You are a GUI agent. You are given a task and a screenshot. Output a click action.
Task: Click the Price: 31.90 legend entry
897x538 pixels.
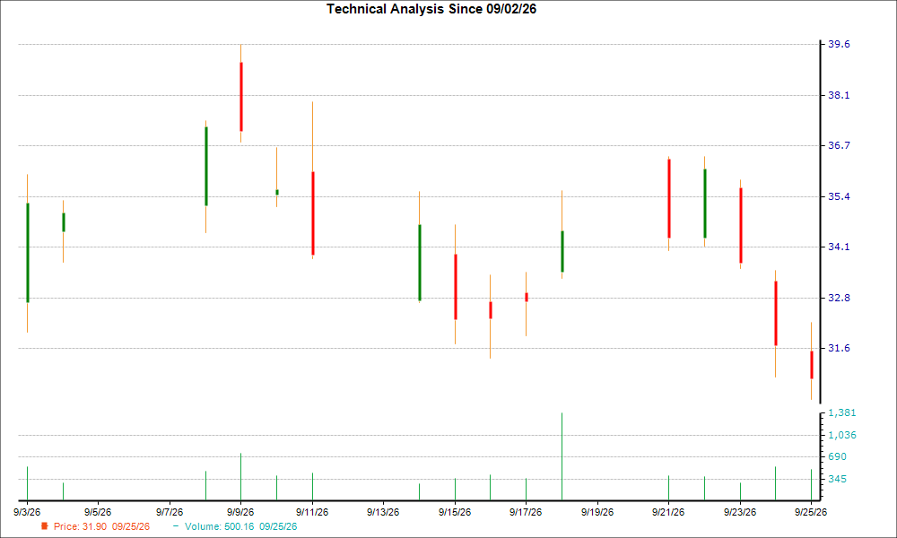point(101,526)
